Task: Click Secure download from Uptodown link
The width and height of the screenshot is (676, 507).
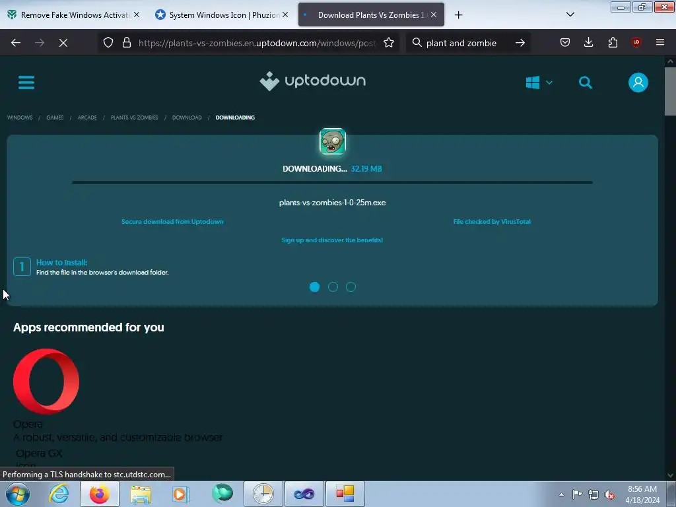Action: point(172,222)
